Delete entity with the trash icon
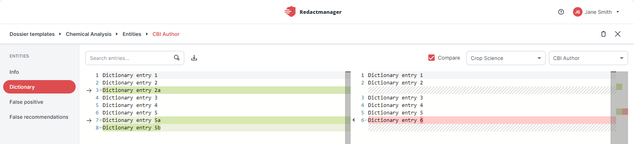634x144 pixels. point(603,34)
